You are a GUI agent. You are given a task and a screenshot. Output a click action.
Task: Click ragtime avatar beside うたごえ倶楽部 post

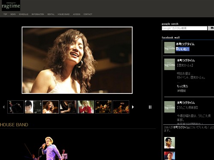[169, 107]
